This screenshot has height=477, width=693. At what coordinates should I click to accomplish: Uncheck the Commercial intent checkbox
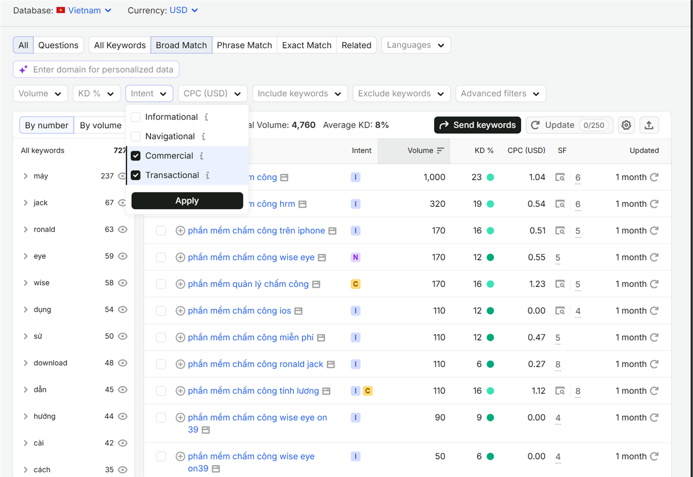pyautogui.click(x=136, y=156)
